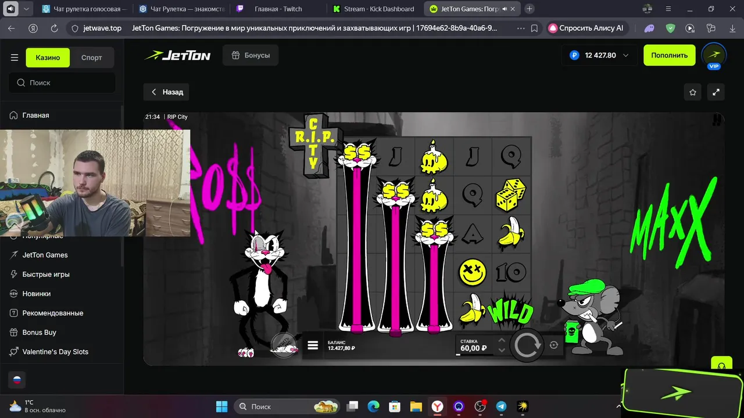Open the video player extension icon
The width and height of the screenshot is (744, 418).
(x=690, y=28)
